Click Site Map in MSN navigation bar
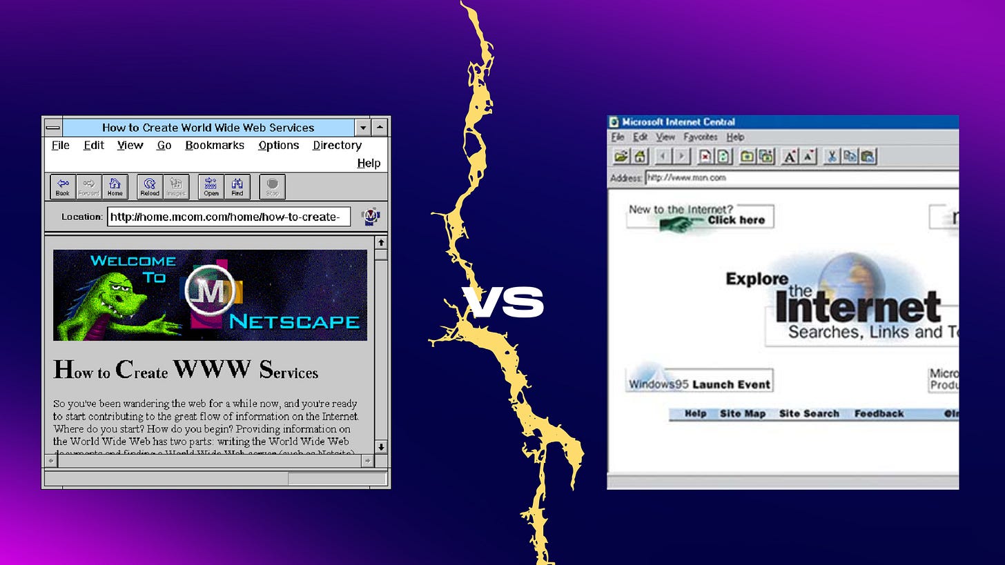The width and height of the screenshot is (1005, 565). pyautogui.click(x=743, y=414)
